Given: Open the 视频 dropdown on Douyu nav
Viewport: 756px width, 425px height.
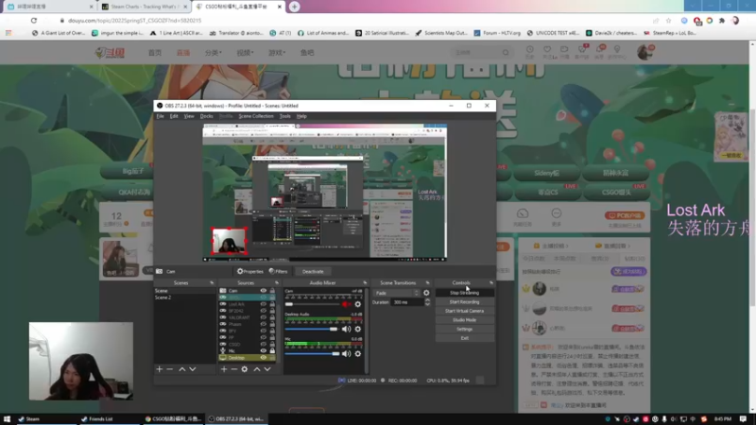Looking at the screenshot, I should coord(245,53).
